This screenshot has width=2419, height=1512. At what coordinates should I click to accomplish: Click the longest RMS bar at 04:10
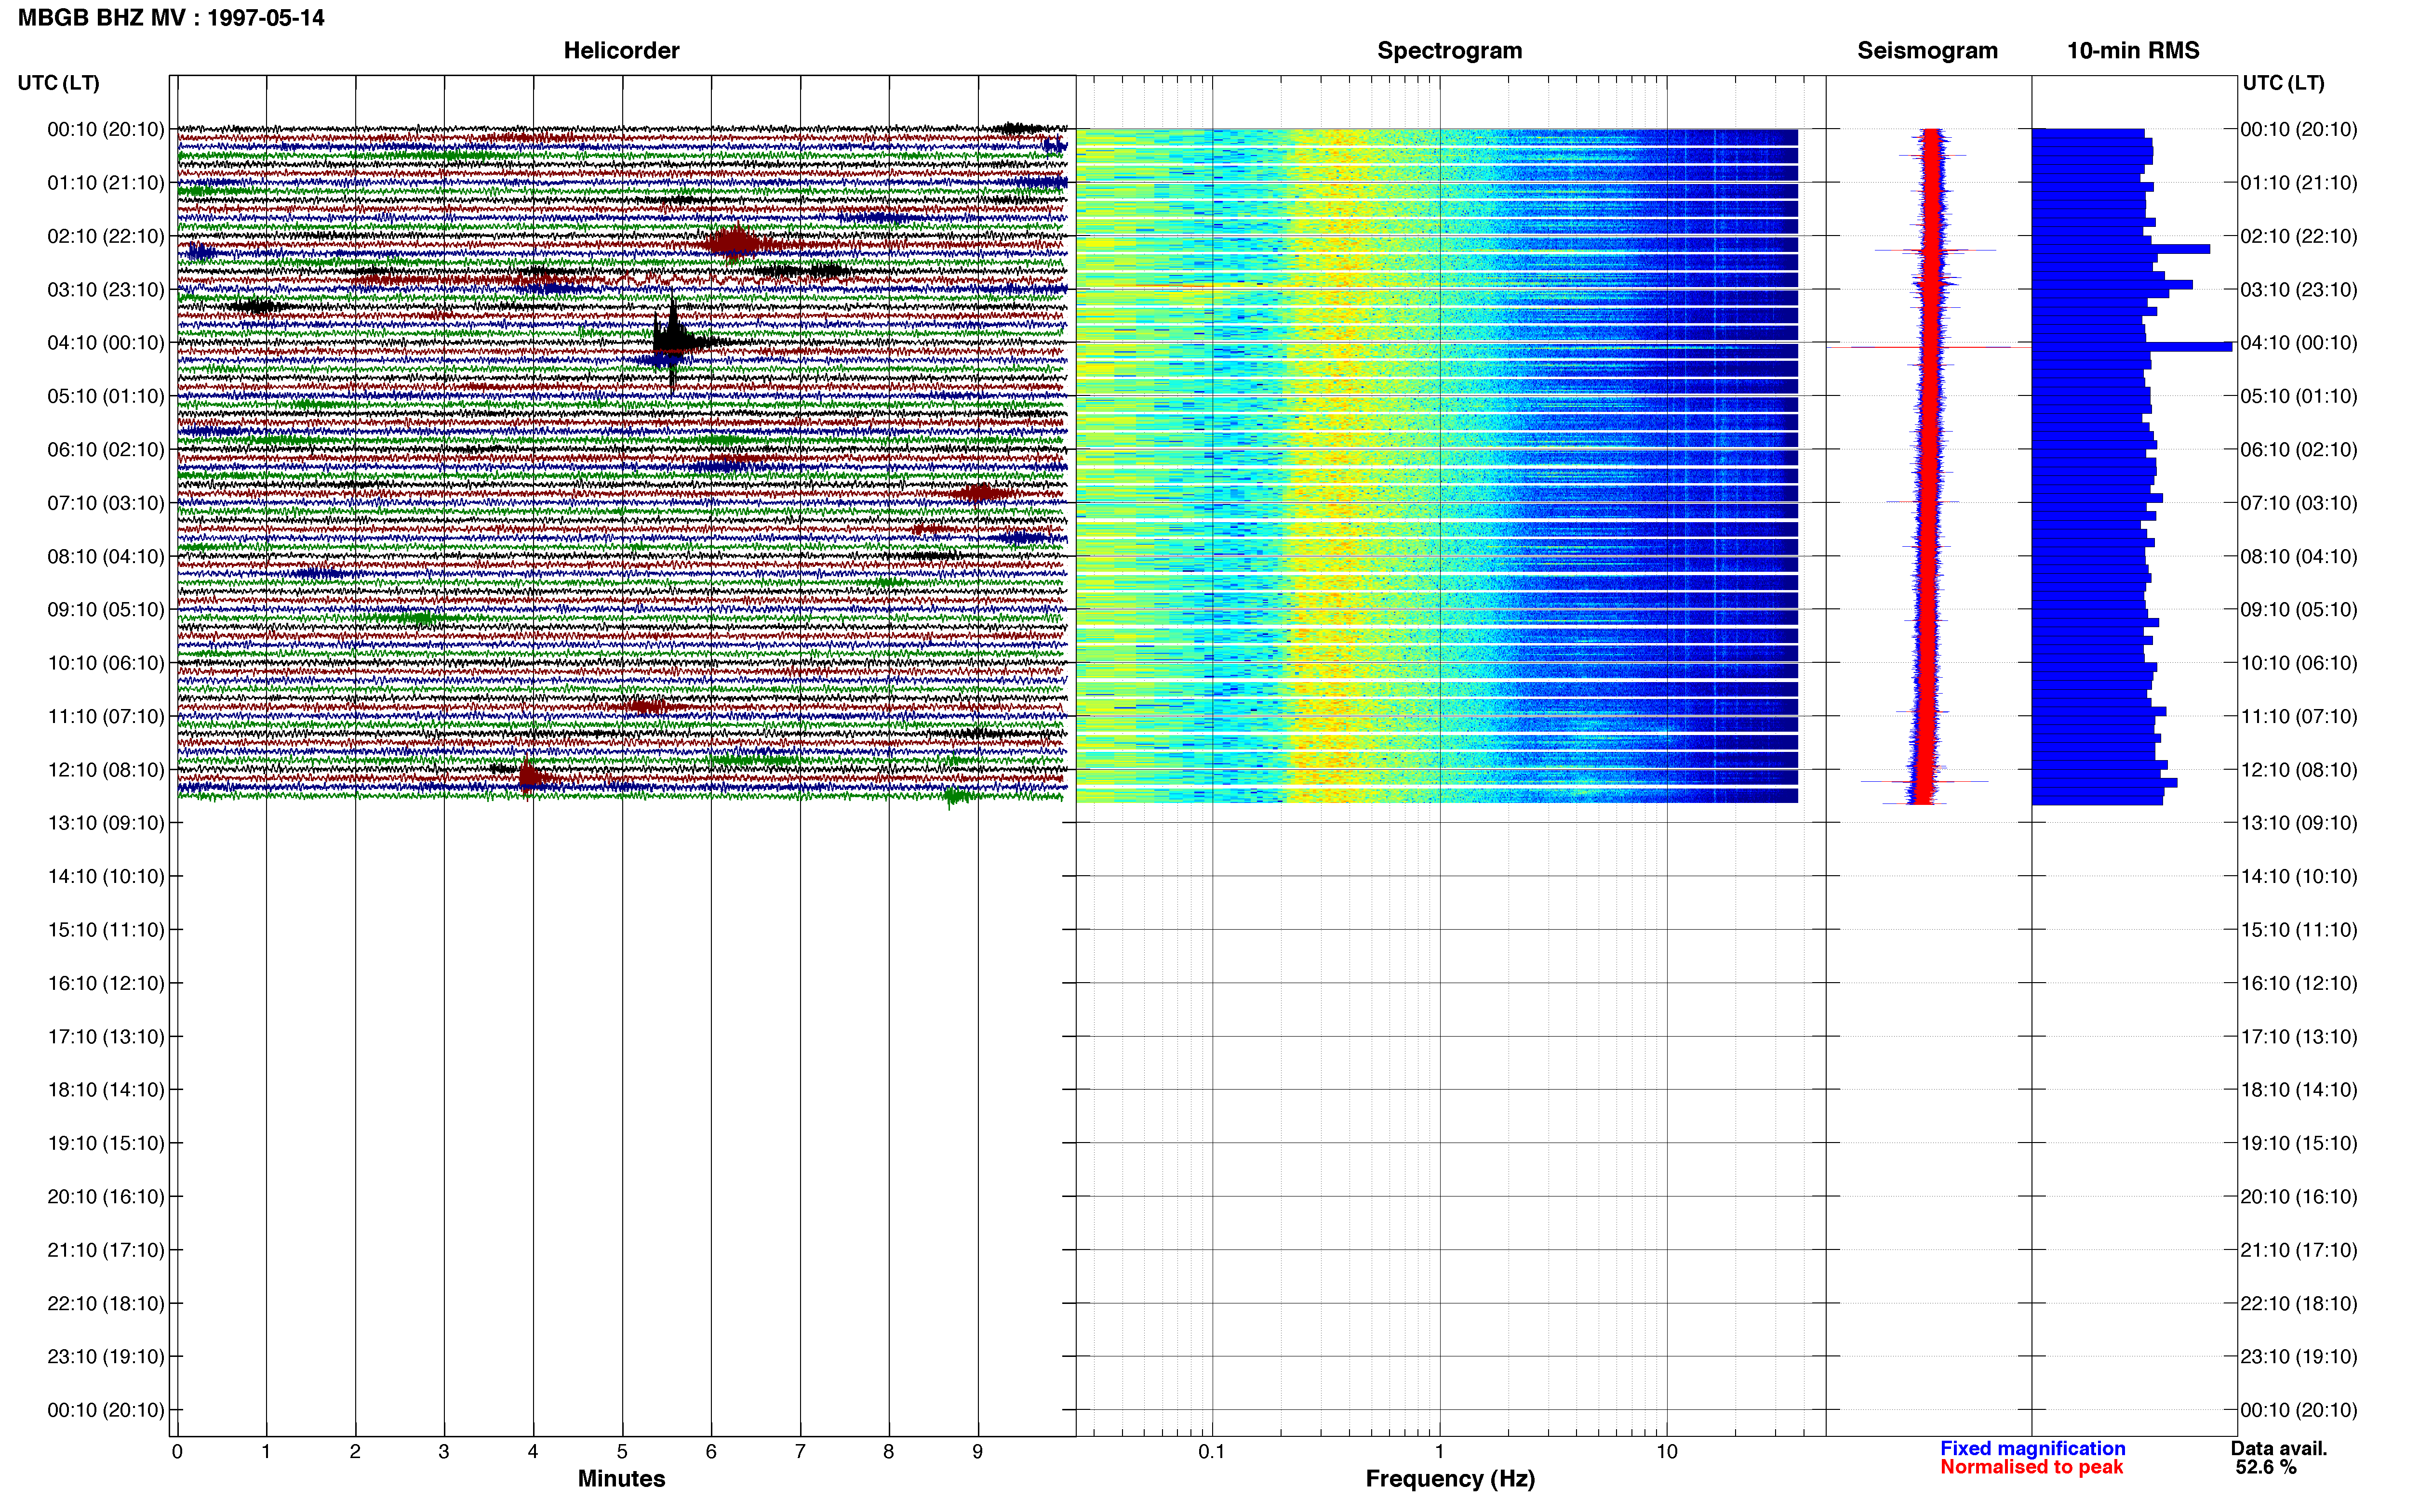2132,347
